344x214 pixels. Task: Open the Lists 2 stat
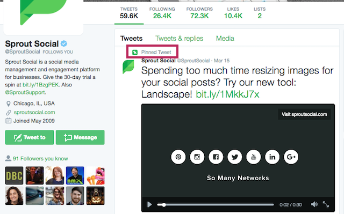click(260, 13)
